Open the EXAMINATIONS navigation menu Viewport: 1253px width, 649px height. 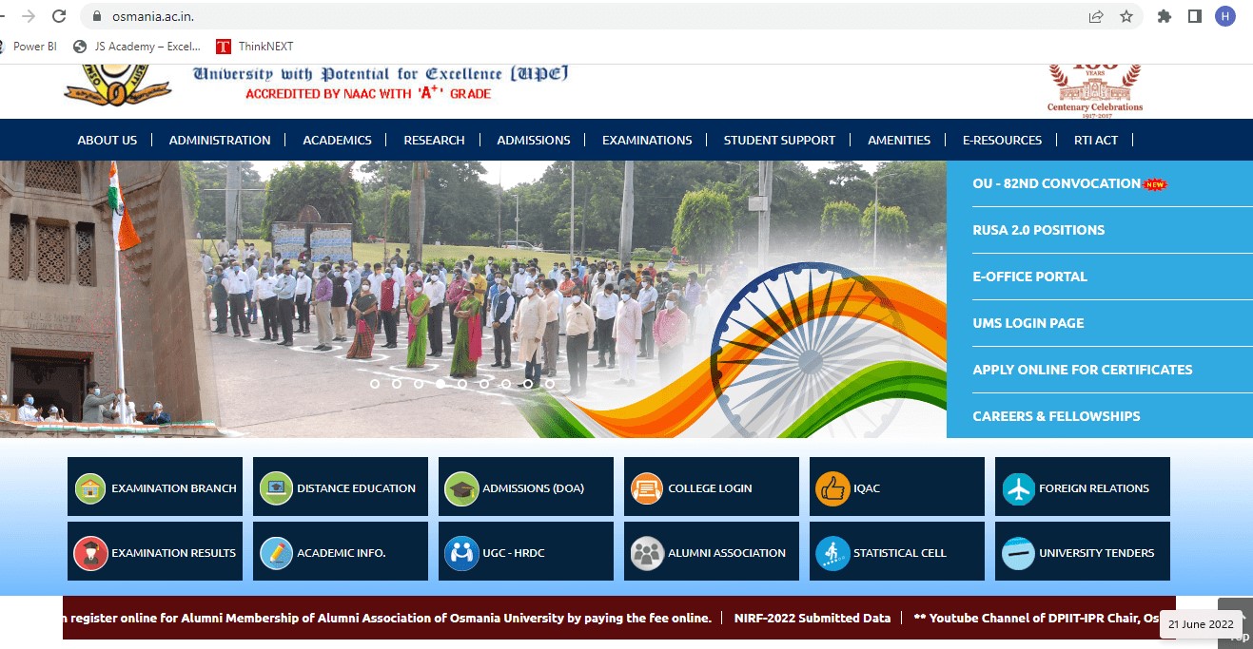coord(647,140)
